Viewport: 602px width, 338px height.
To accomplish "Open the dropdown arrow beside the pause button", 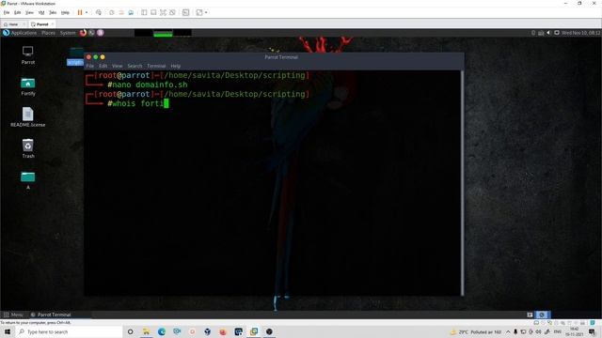I will (x=87, y=12).
